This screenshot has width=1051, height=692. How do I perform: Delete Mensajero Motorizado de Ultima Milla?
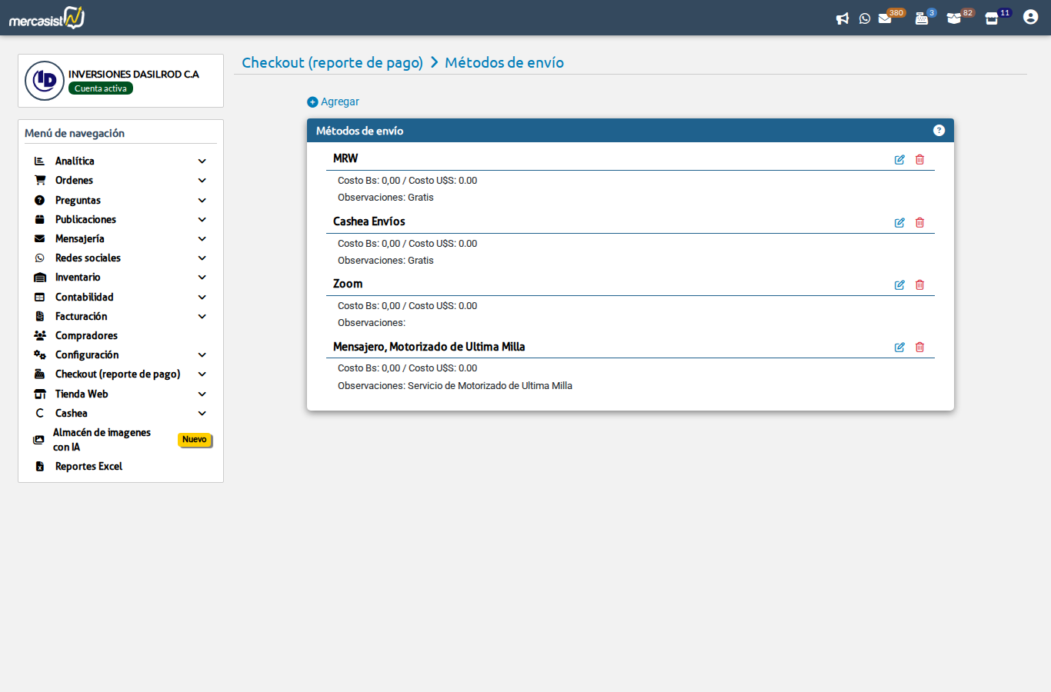point(919,348)
